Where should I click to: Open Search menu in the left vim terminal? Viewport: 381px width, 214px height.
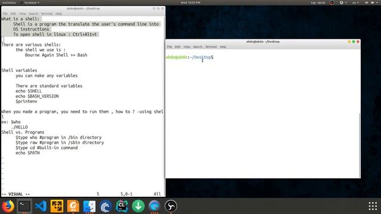pos(33,14)
